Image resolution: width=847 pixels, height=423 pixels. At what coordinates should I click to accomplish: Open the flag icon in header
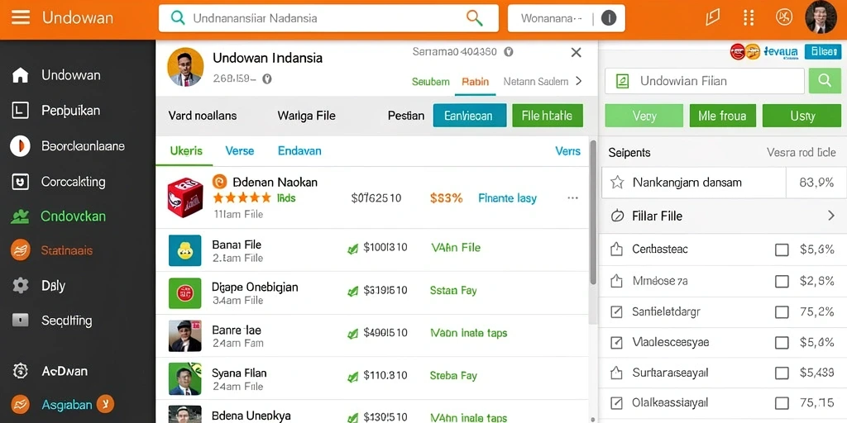[x=712, y=17]
